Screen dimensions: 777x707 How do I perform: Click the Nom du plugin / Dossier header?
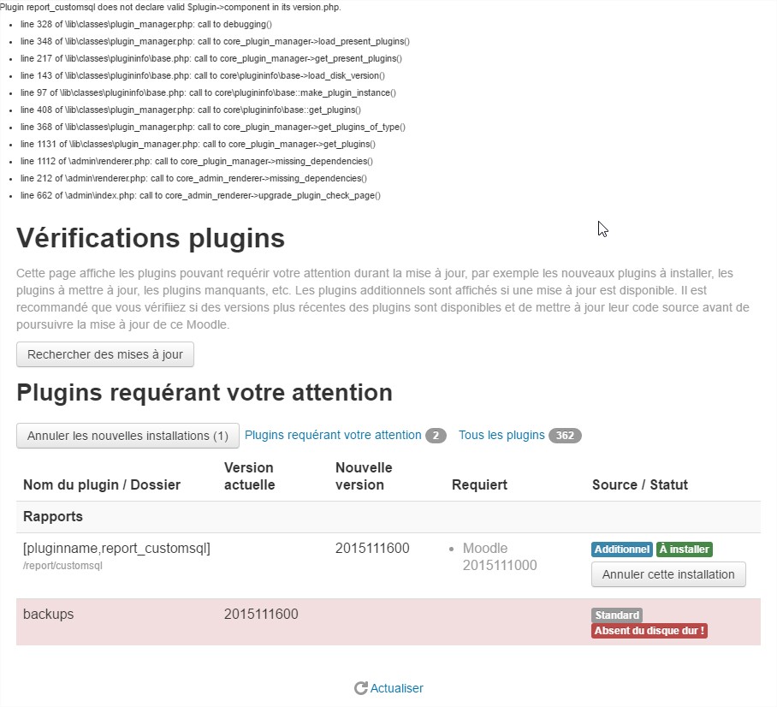click(x=102, y=484)
